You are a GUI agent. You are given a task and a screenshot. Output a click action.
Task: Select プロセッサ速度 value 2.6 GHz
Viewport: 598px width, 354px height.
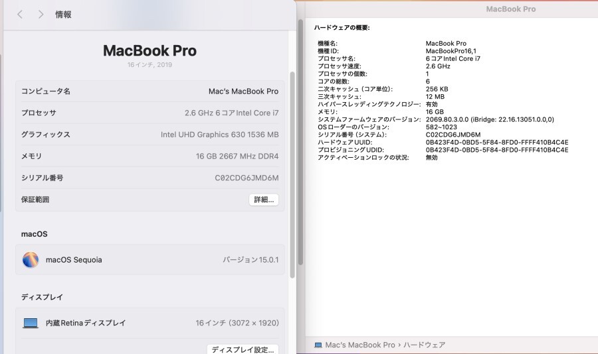pos(438,66)
